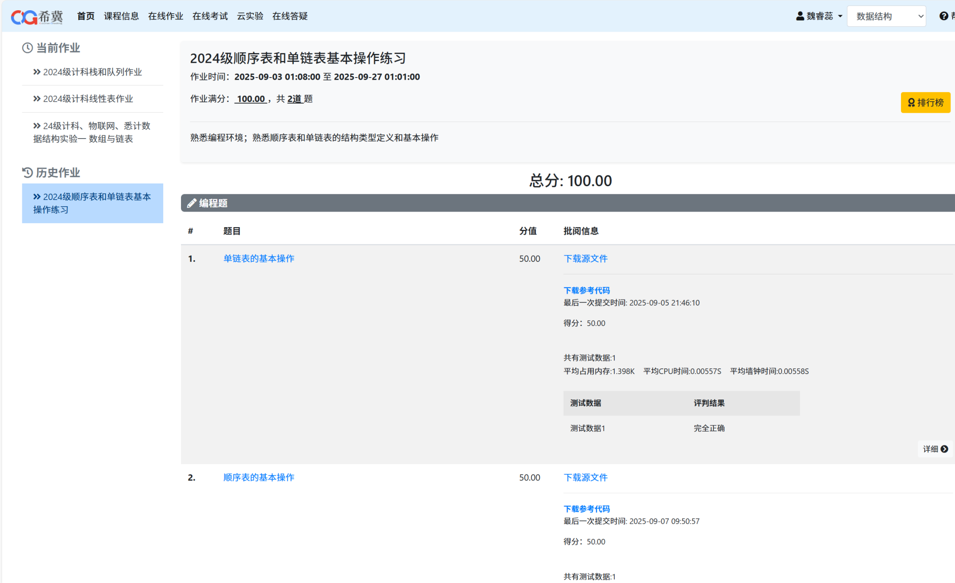
Task: Click the clock icon next to 当前作业
Action: [x=28, y=48]
